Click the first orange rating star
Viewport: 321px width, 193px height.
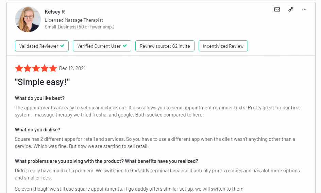pos(19,68)
